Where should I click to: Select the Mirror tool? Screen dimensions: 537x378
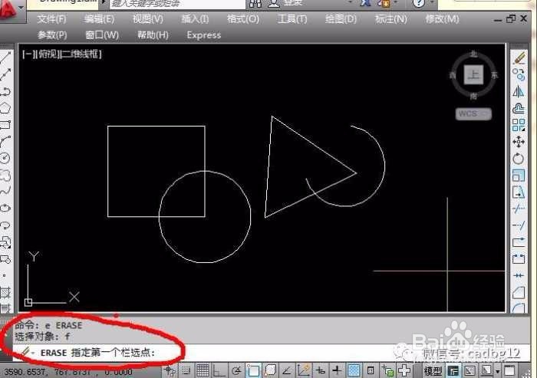[x=519, y=91]
